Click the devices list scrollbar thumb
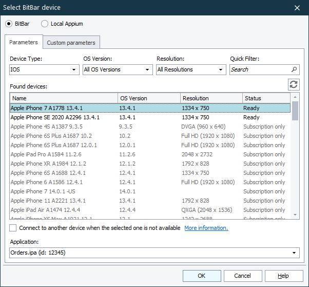 pos(295,111)
